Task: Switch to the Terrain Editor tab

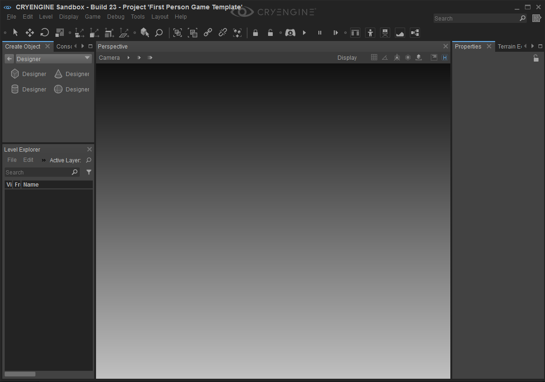Action: click(x=510, y=47)
